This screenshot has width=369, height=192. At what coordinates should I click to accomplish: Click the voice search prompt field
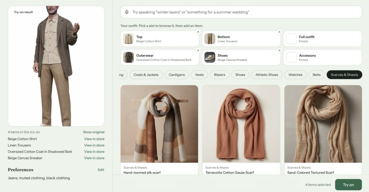[x=241, y=12]
